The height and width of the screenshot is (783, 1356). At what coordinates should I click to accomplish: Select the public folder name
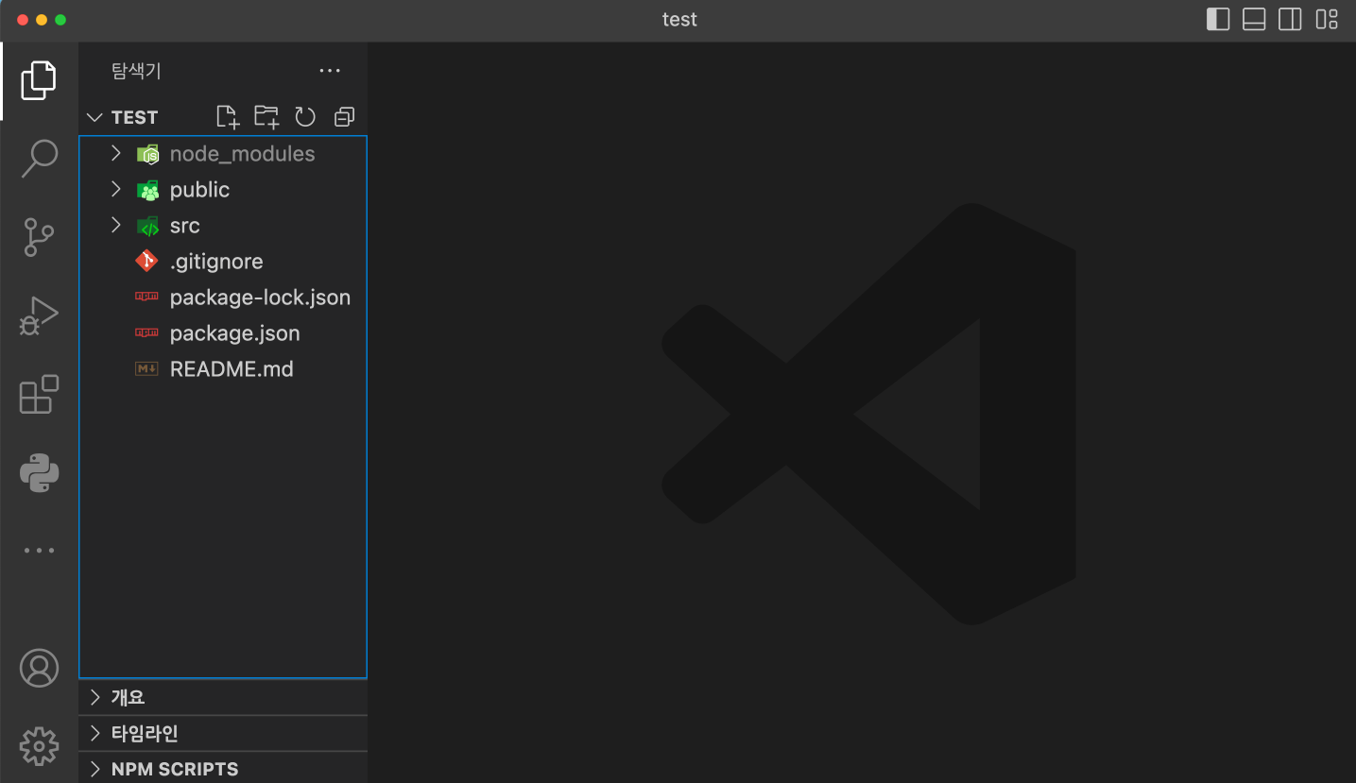(x=199, y=190)
